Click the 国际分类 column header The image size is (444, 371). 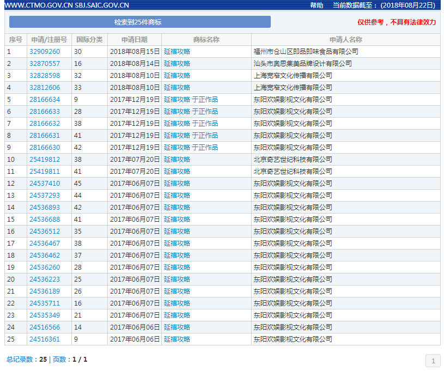pyautogui.click(x=89, y=39)
